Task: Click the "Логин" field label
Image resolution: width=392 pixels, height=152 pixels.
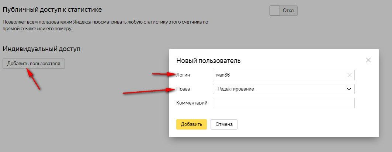Action: [183, 75]
